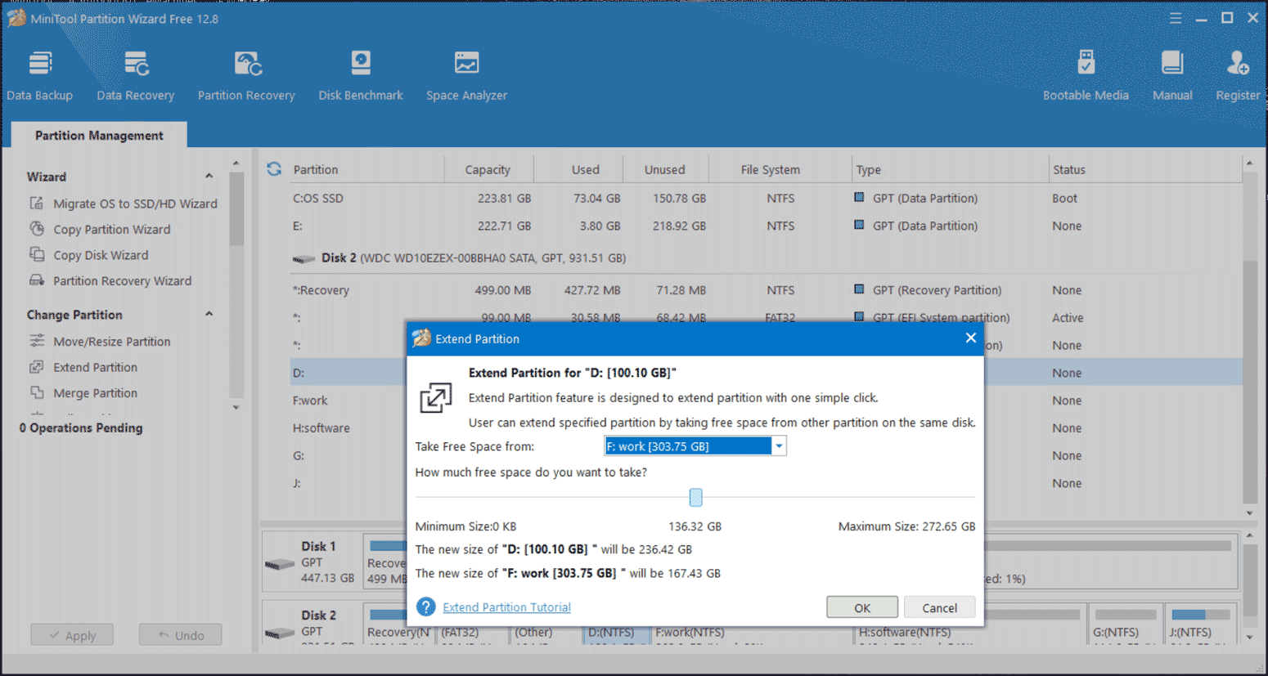Collapse the Change Partition section

click(x=209, y=315)
